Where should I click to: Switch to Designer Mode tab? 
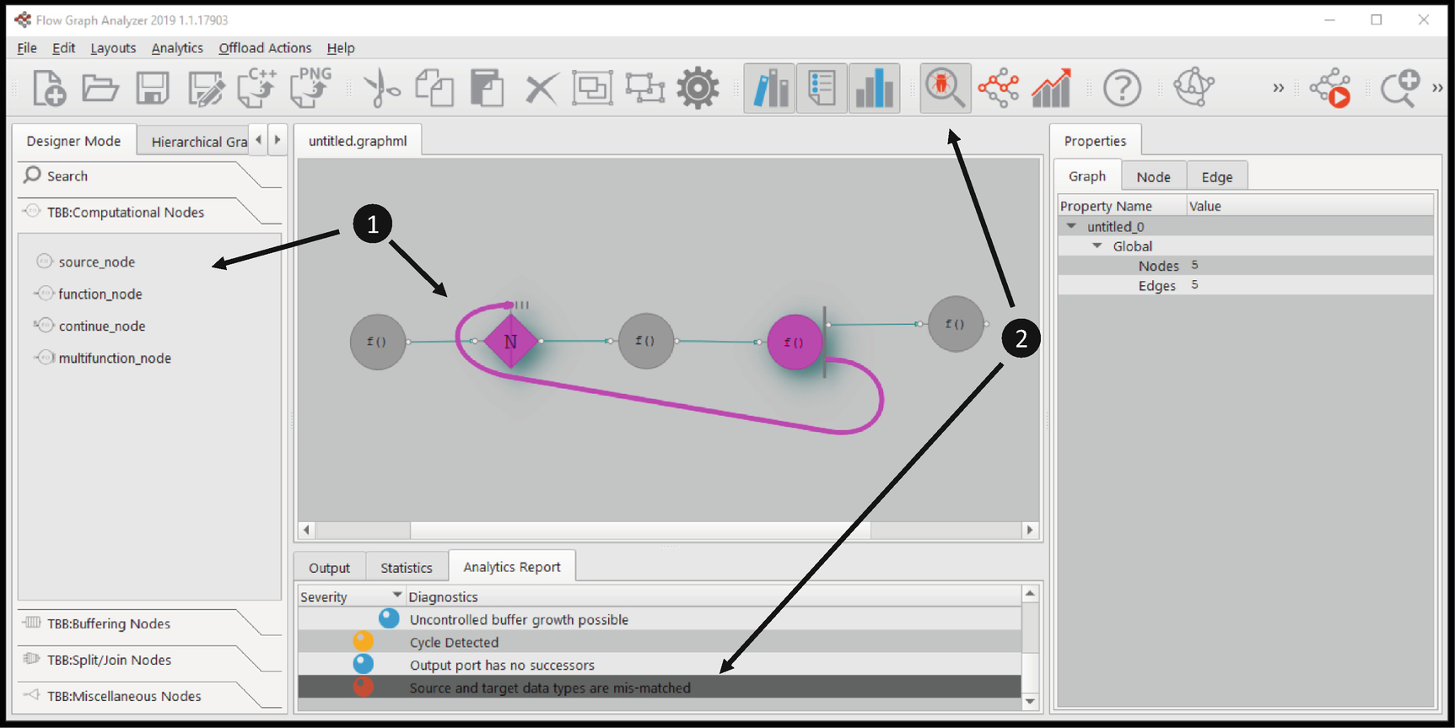coord(74,141)
